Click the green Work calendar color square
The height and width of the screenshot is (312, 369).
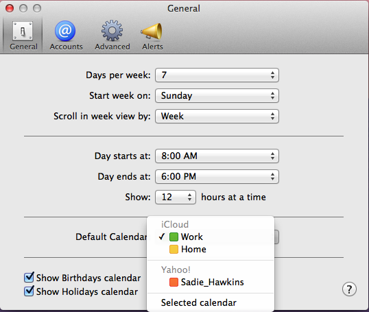pyautogui.click(x=174, y=237)
